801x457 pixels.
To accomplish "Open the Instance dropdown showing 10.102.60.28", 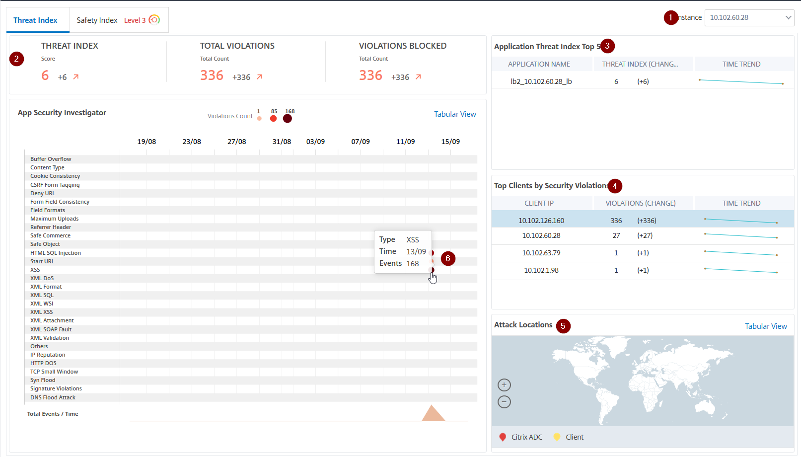I will tap(749, 18).
